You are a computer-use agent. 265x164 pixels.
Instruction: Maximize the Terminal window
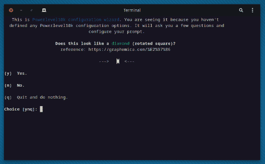[x=31, y=10]
